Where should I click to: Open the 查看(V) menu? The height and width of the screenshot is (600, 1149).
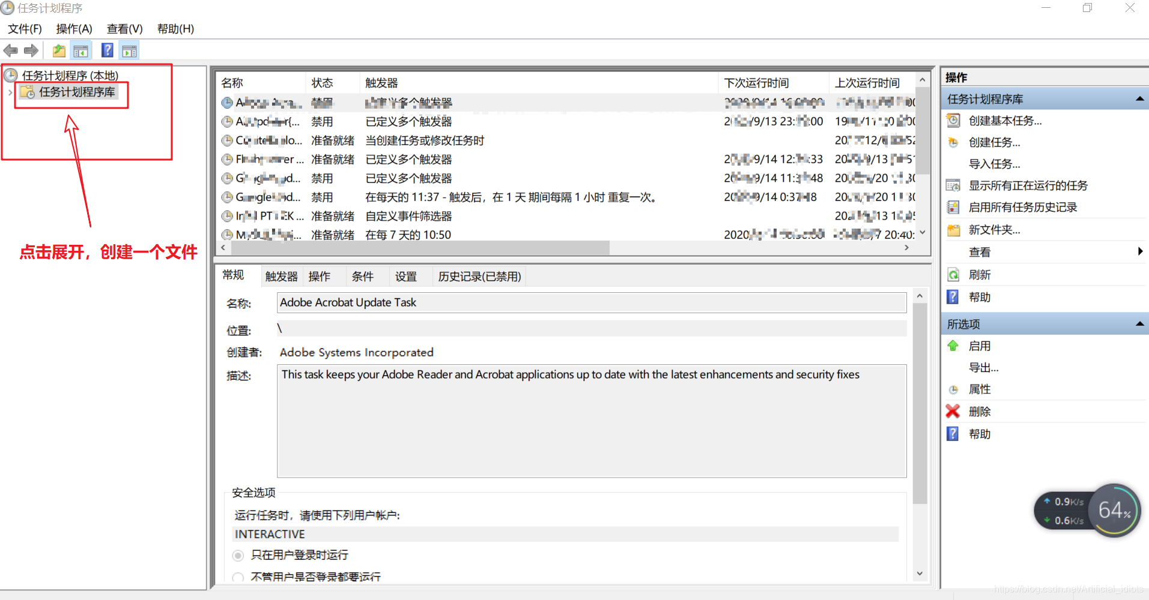(124, 29)
